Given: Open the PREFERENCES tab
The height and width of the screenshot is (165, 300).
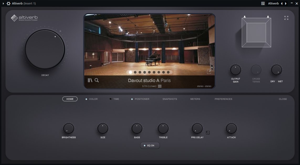Looking at the screenshot, I should tap(223, 99).
